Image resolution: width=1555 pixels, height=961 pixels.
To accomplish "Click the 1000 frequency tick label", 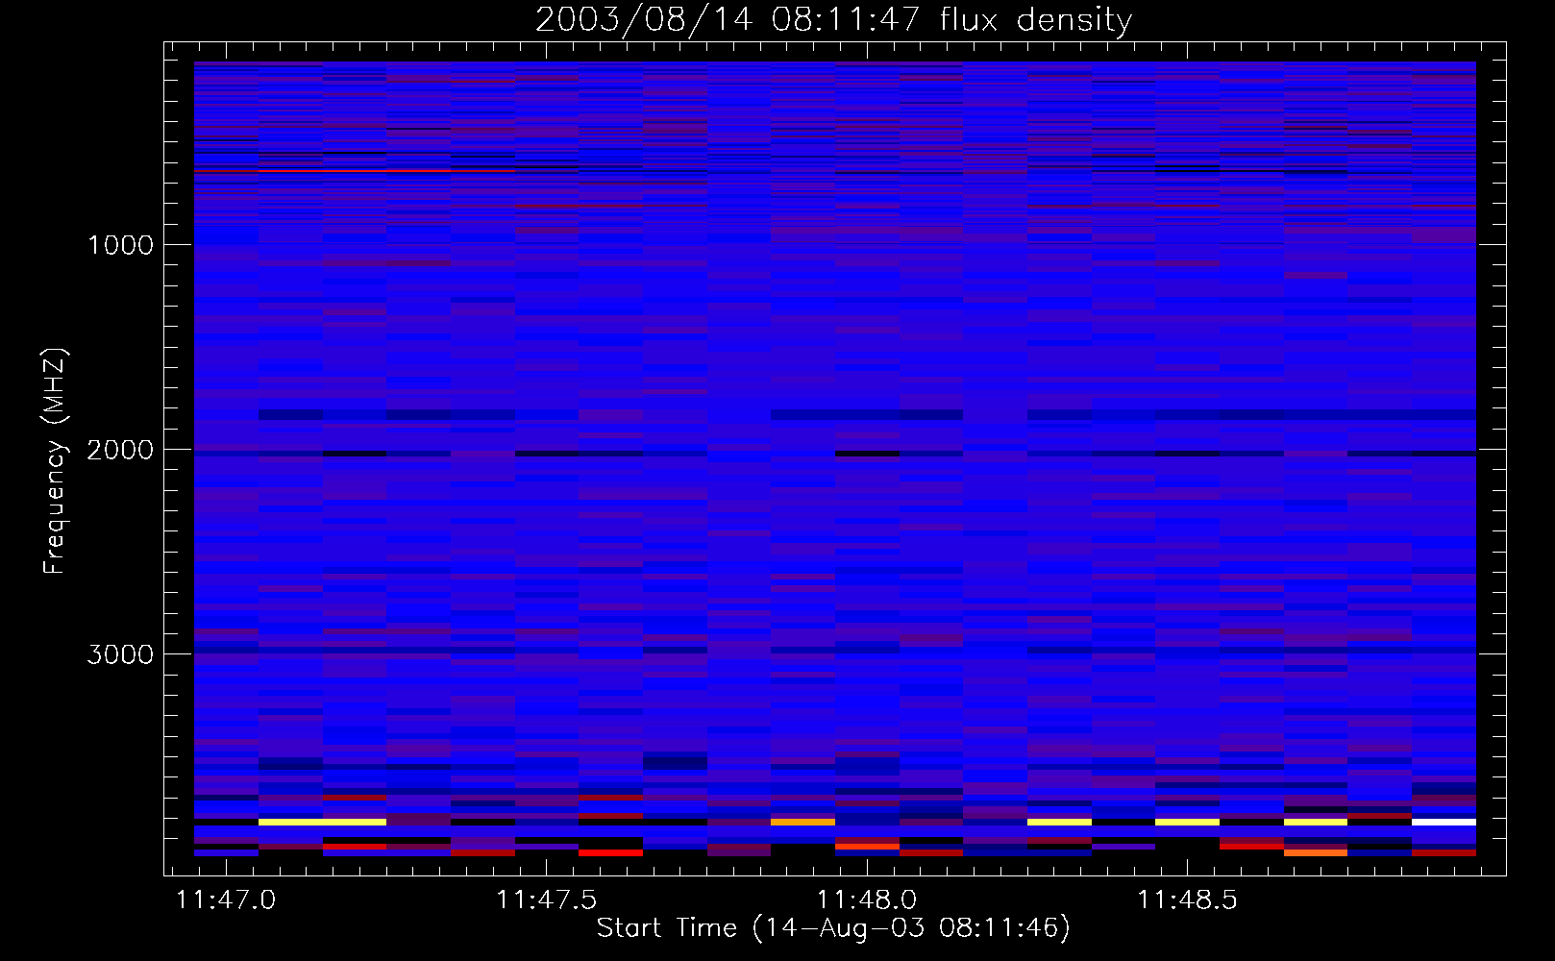I will point(121,245).
